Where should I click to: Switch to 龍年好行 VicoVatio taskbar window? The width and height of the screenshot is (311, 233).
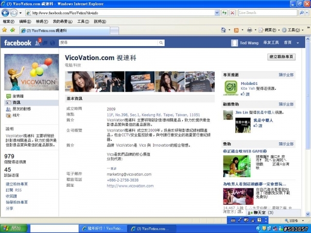(x=103, y=229)
